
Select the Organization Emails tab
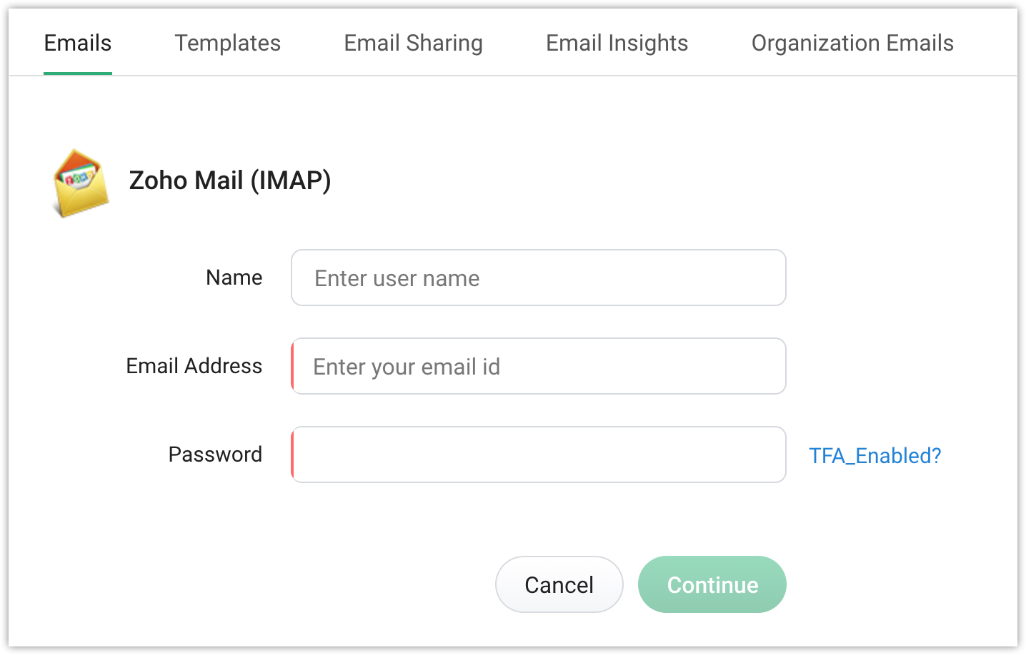pos(852,43)
